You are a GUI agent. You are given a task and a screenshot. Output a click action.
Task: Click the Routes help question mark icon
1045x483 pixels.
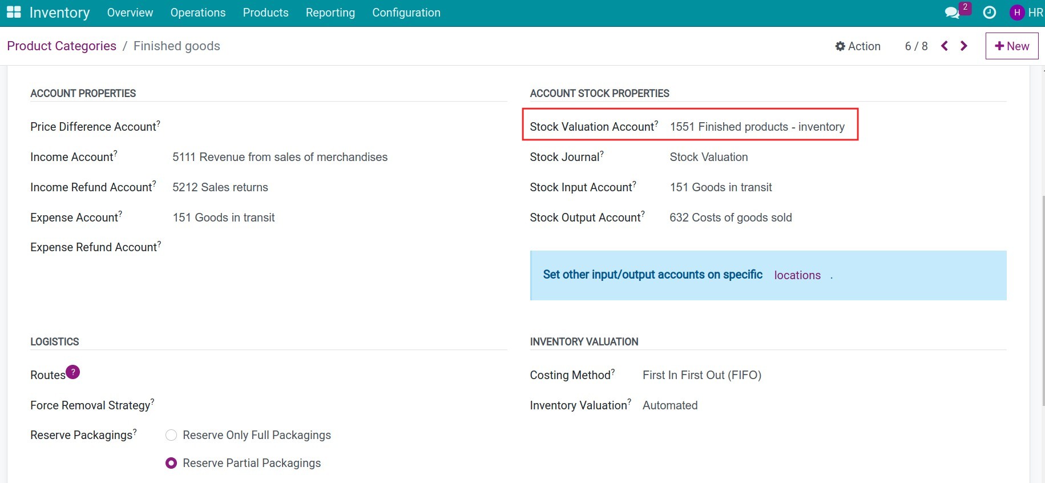tap(73, 372)
